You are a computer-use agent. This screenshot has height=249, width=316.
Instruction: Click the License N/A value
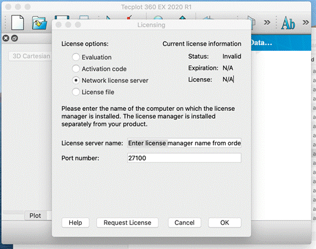(228, 79)
